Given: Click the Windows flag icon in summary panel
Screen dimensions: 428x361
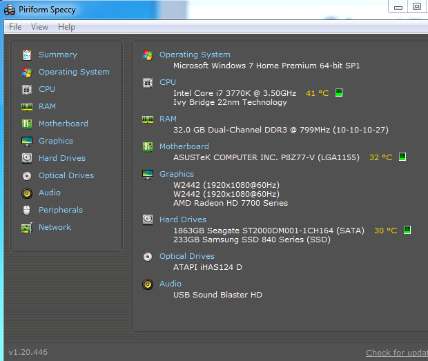Looking at the screenshot, I should click(x=148, y=55).
